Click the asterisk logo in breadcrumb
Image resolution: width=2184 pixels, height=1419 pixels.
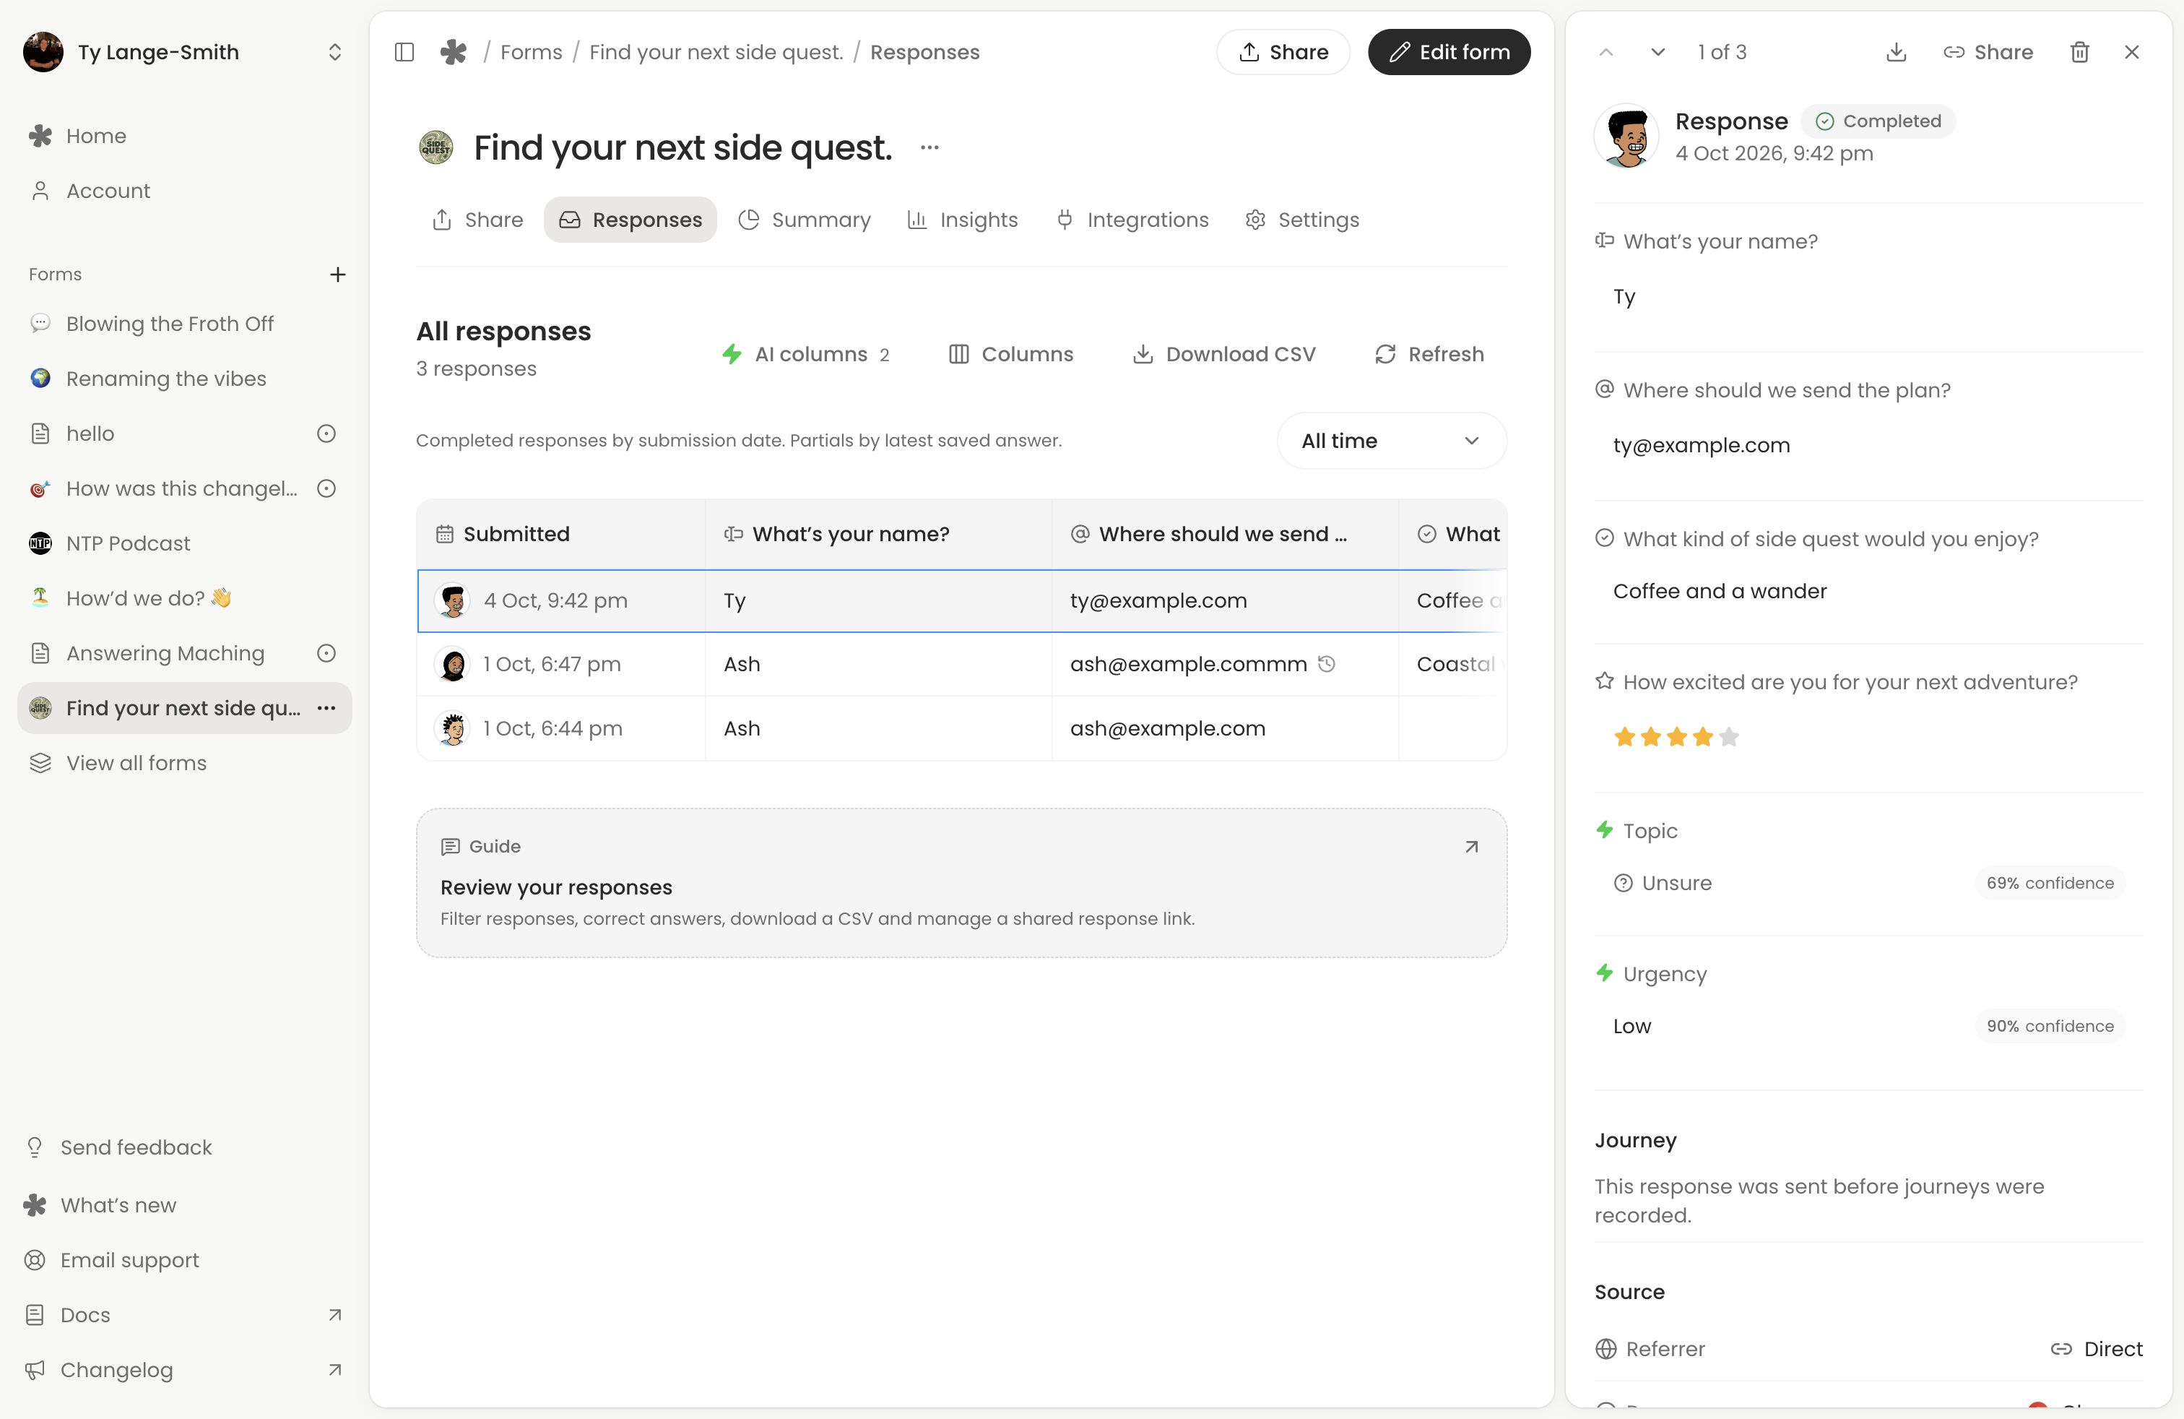pos(454,52)
